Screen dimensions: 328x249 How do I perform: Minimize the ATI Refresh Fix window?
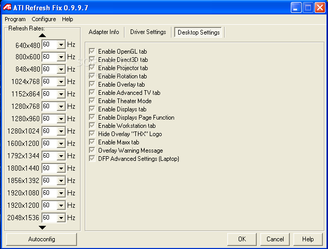tap(296, 8)
